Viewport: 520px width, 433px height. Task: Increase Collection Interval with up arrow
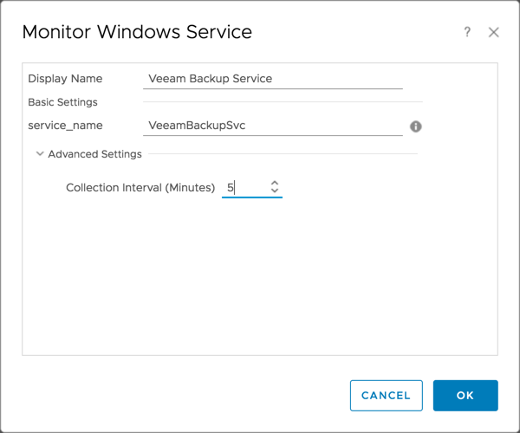pyautogui.click(x=275, y=183)
